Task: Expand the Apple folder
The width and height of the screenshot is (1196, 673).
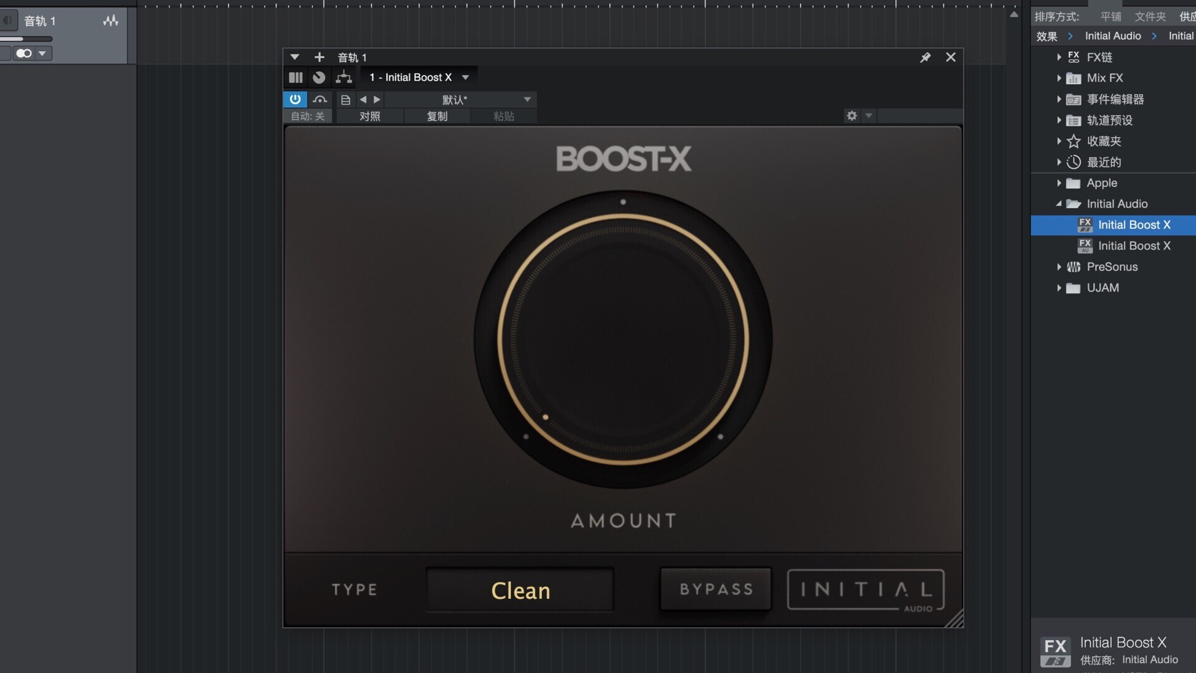Action: (x=1059, y=183)
